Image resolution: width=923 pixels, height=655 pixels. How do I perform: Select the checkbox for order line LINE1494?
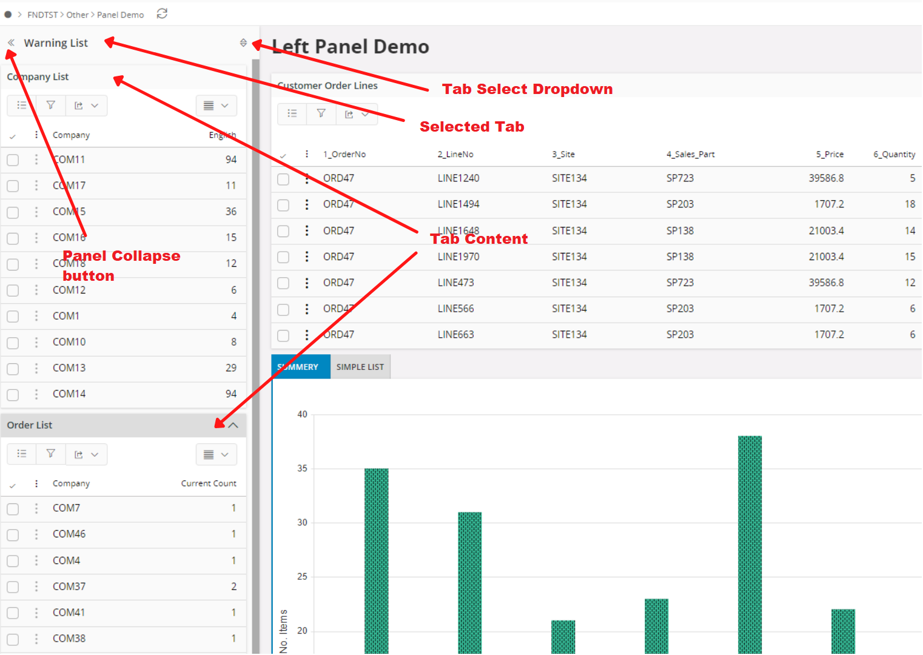pyautogui.click(x=283, y=205)
